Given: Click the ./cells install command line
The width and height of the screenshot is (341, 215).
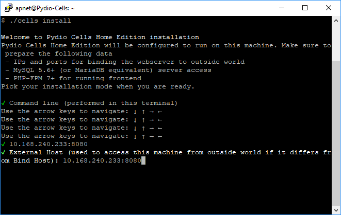Looking at the screenshot, I should (x=36, y=21).
